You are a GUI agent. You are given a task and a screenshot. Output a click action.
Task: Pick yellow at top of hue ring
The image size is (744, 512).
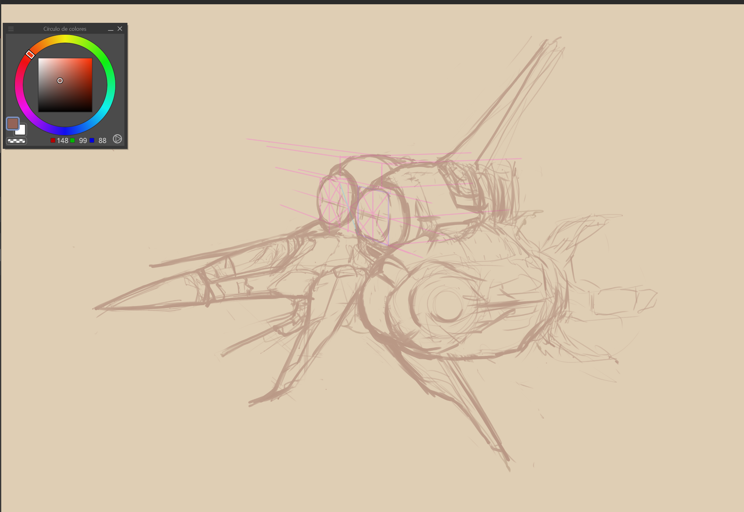[x=65, y=39]
